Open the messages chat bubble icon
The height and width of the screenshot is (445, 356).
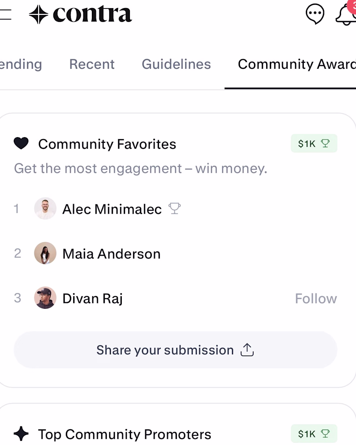pyautogui.click(x=315, y=15)
